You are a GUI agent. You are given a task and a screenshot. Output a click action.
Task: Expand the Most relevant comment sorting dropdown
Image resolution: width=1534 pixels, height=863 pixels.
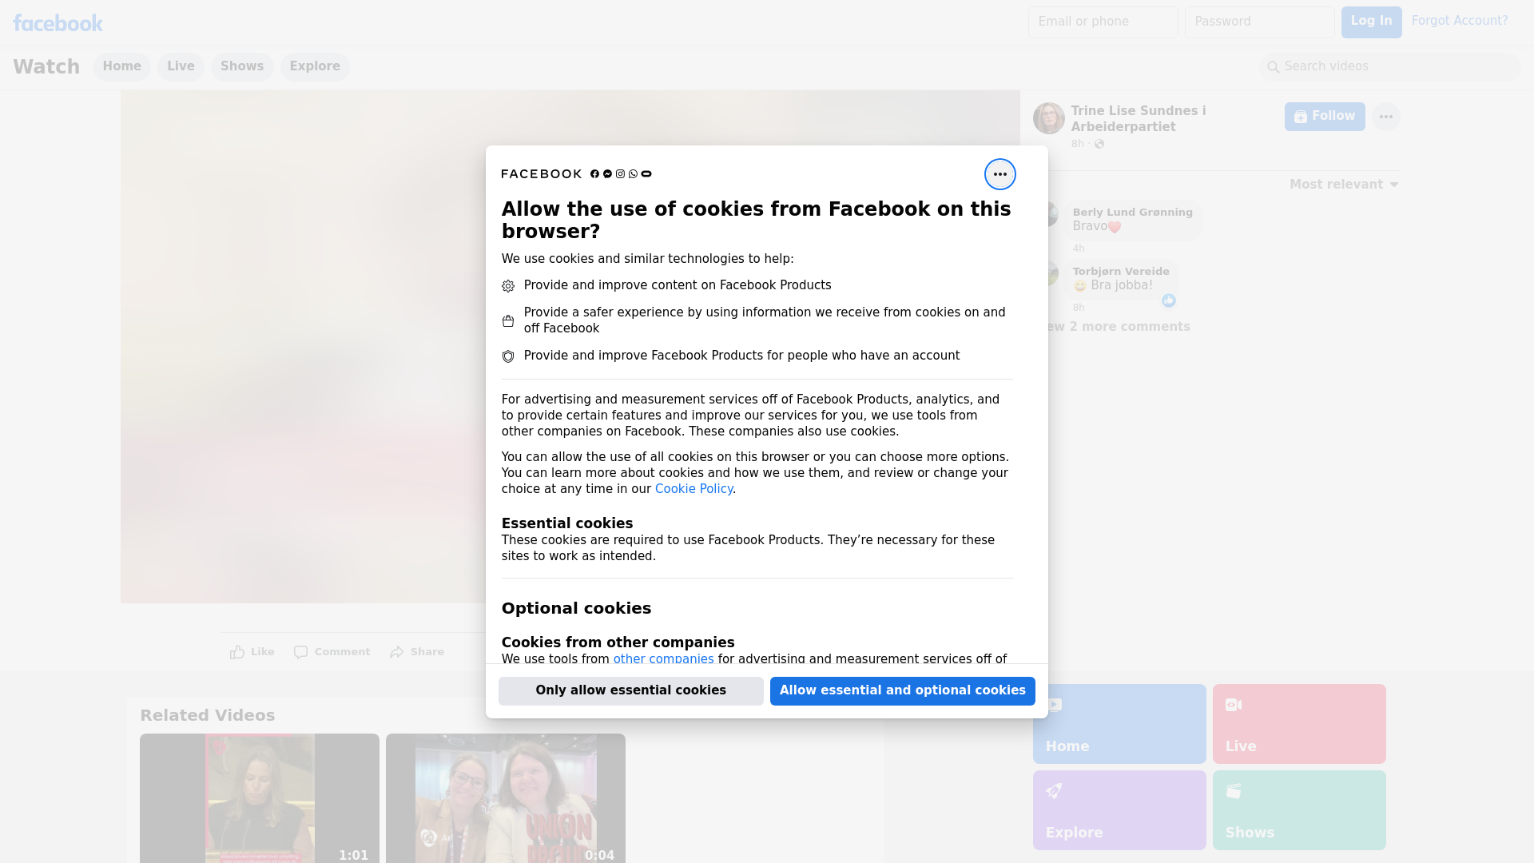click(x=1344, y=185)
